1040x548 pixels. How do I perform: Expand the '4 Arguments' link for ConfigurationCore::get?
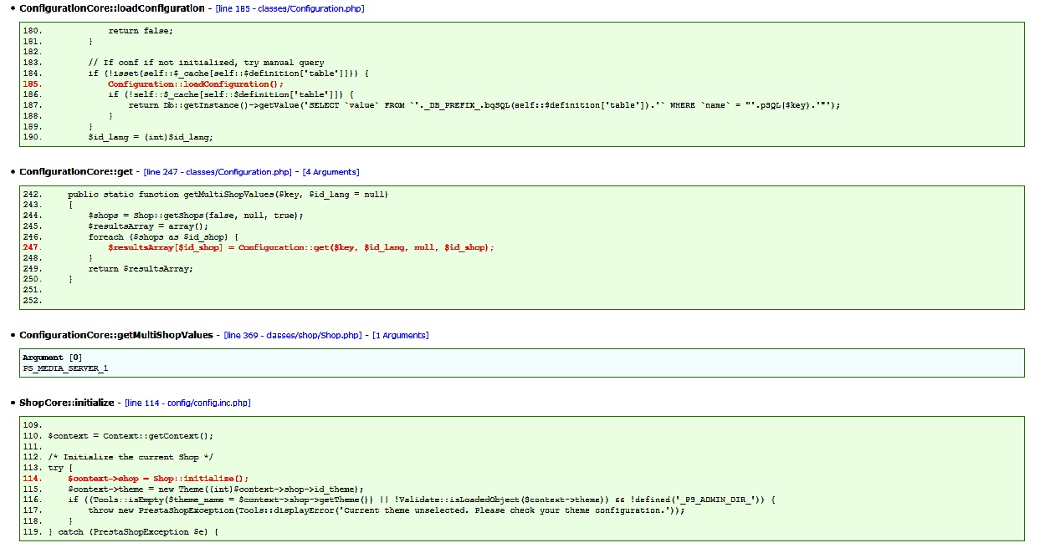point(330,172)
